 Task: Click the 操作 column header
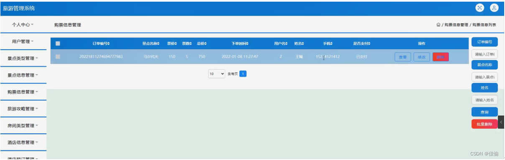[421, 43]
